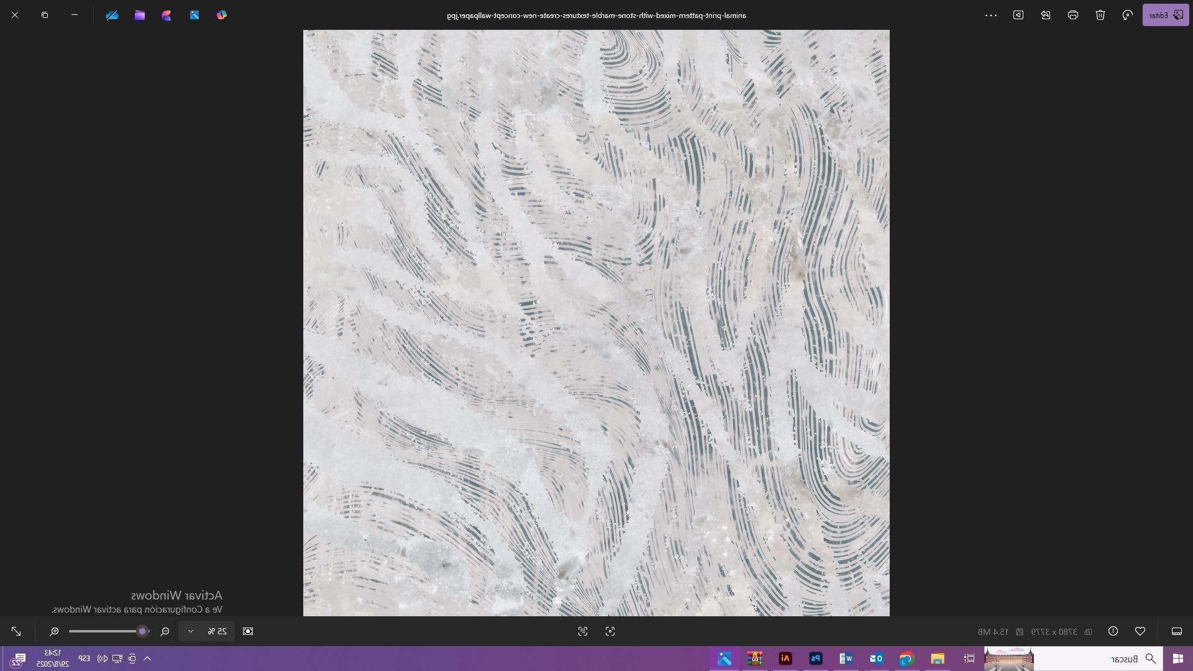The height and width of the screenshot is (671, 1193).
Task: Click the share image icon
Action: [1046, 15]
